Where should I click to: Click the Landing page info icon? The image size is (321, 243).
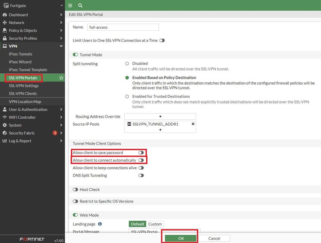point(100,224)
